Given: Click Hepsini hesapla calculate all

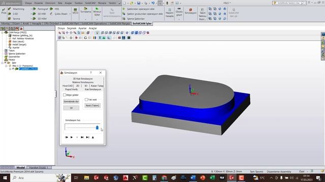Looking at the screenshot, I should pos(169,13).
